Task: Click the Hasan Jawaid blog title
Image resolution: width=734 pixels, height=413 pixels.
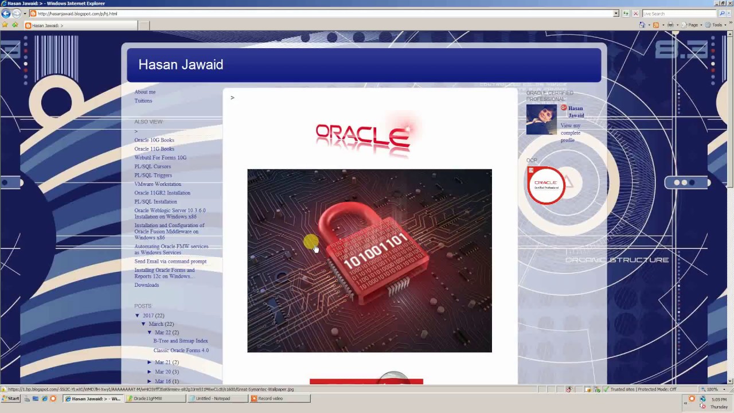Action: [181, 65]
